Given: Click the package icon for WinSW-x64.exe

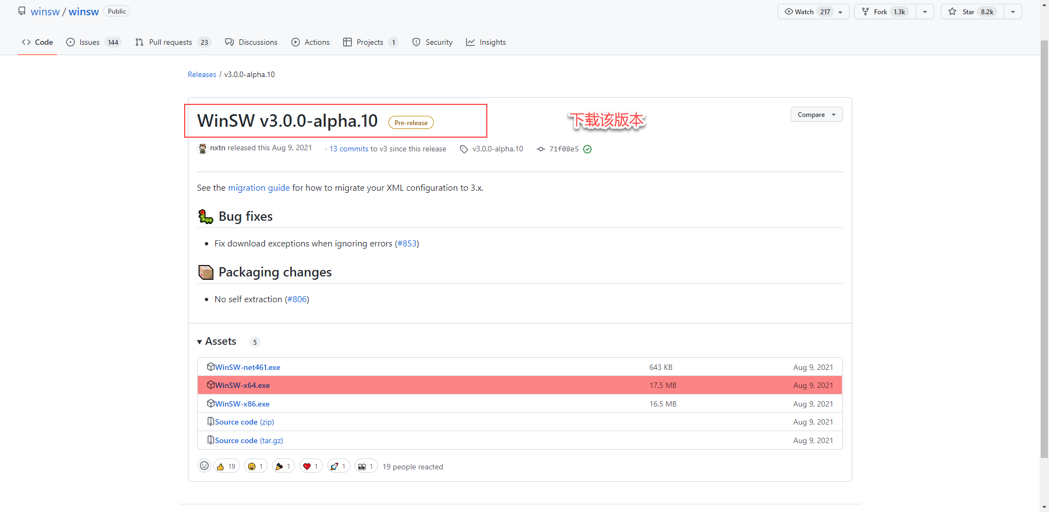Looking at the screenshot, I should (x=210, y=385).
